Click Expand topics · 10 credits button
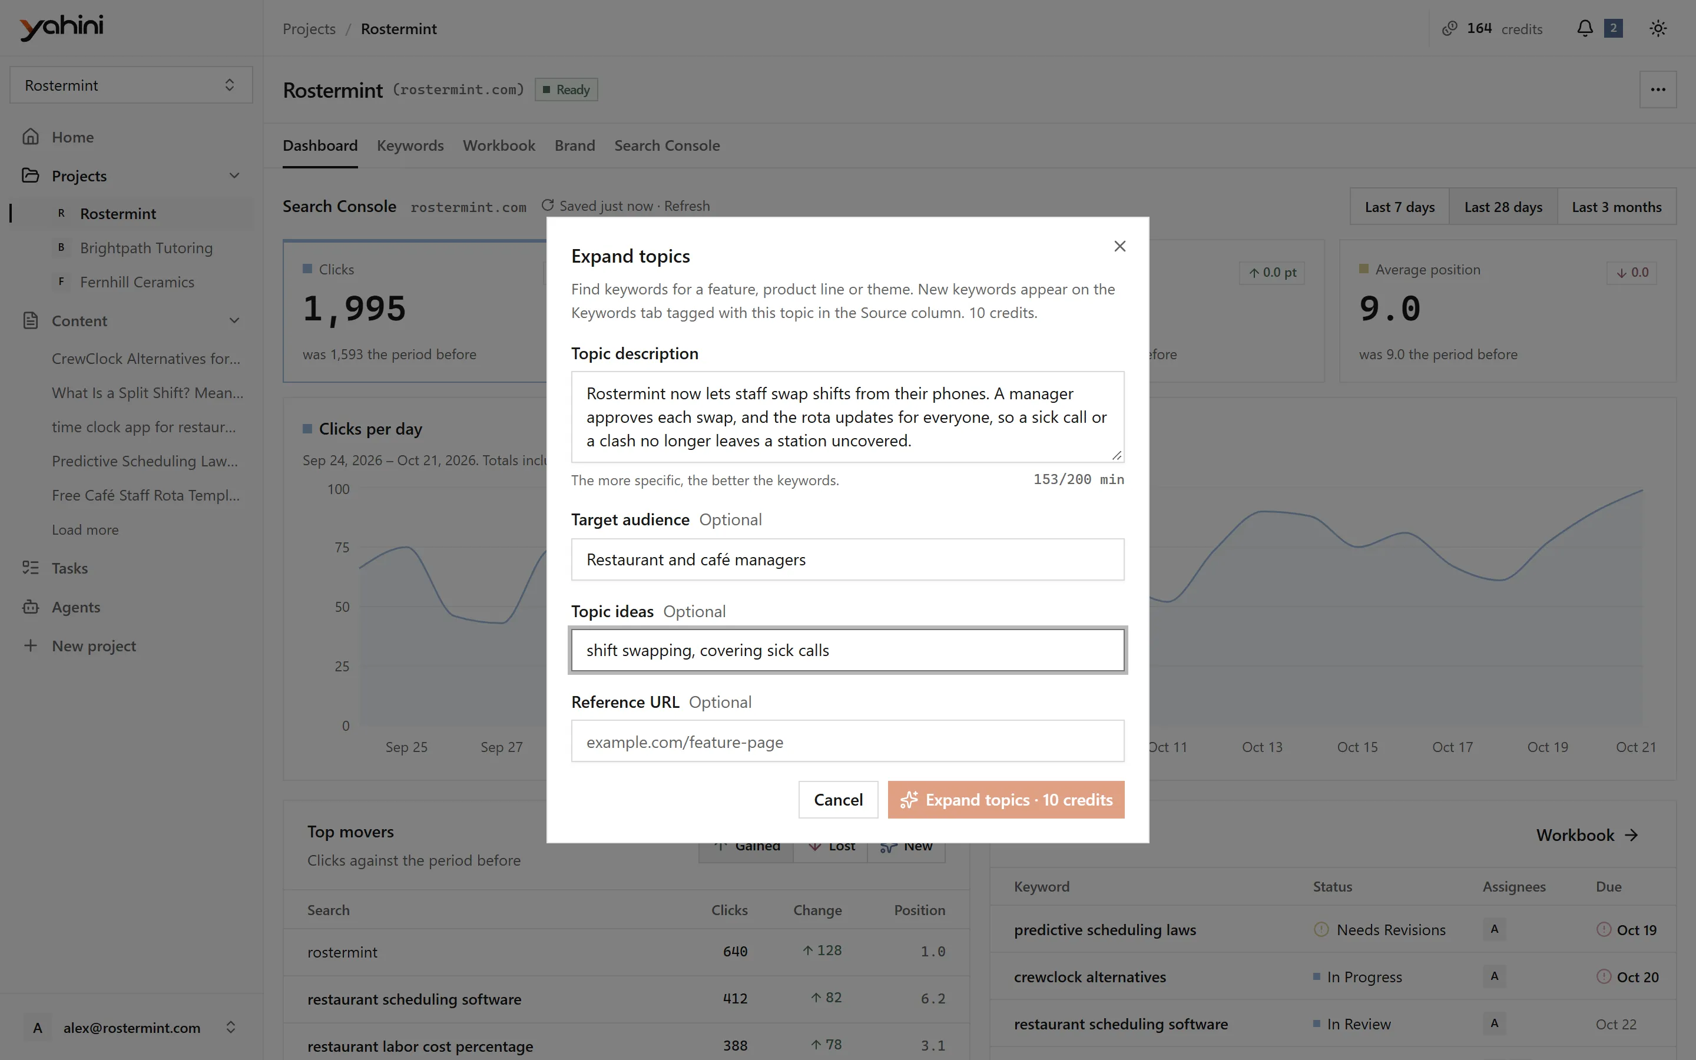The width and height of the screenshot is (1696, 1060). [1006, 800]
